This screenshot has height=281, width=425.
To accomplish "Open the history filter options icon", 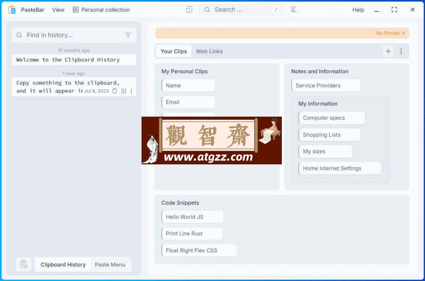I will click(x=128, y=35).
